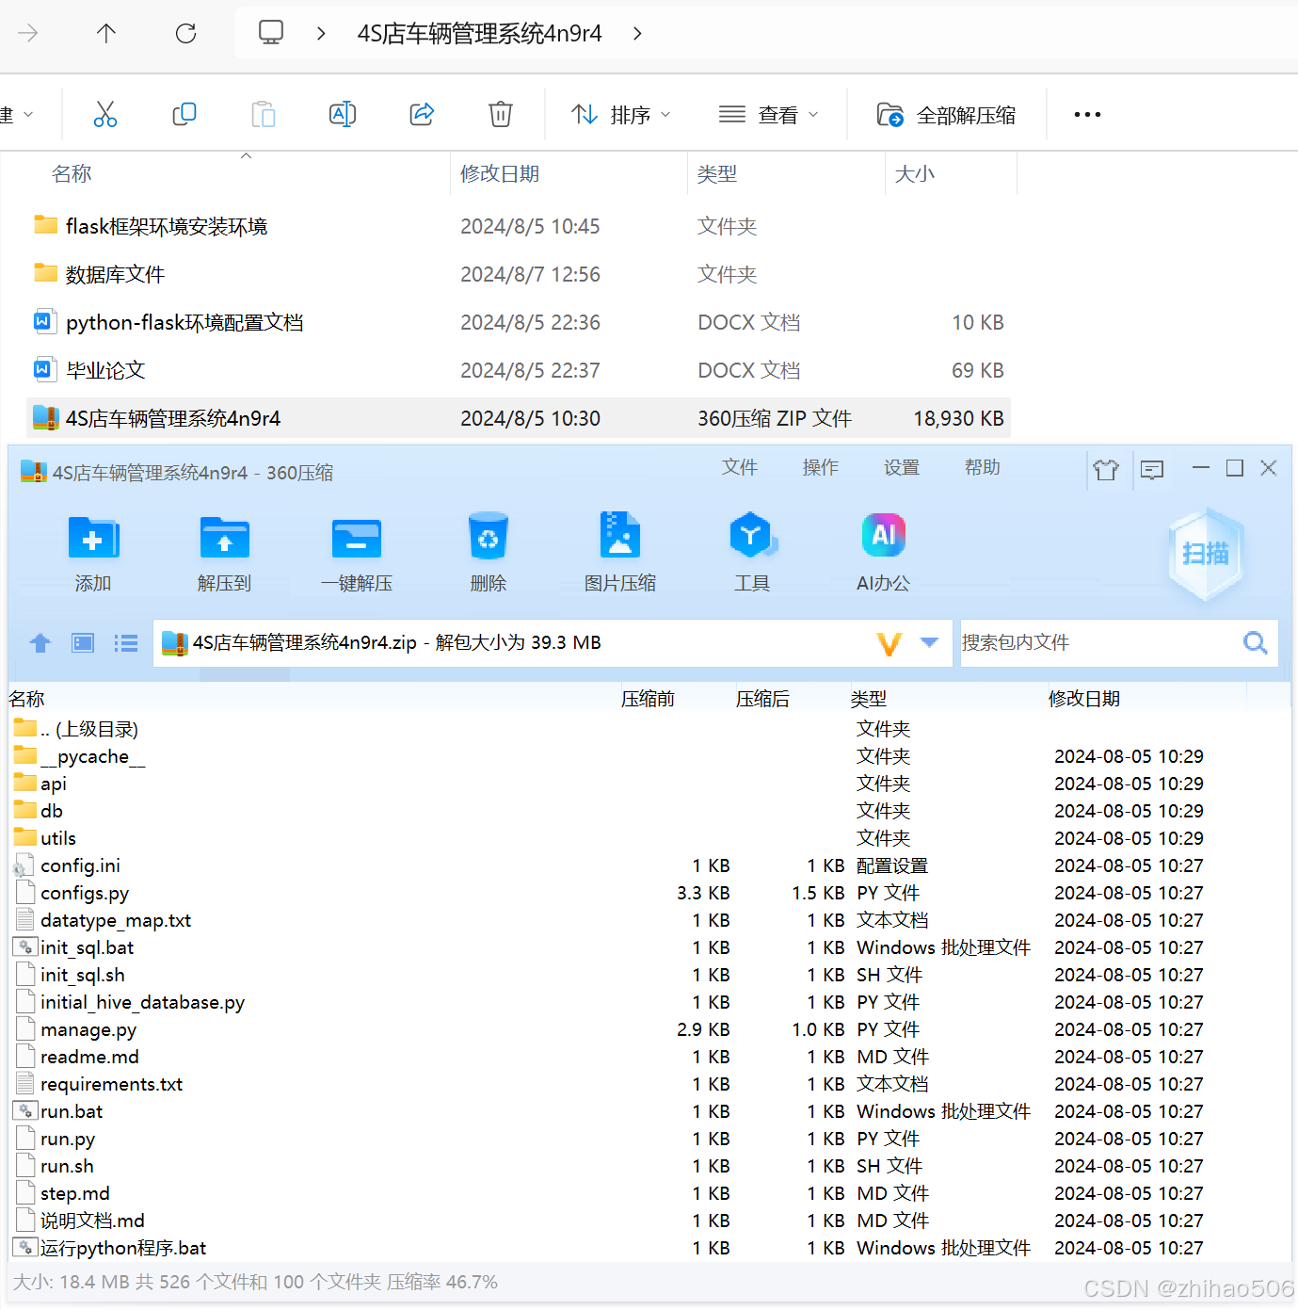Open the 帮助 menu
Image resolution: width=1298 pixels, height=1310 pixels.
click(982, 467)
